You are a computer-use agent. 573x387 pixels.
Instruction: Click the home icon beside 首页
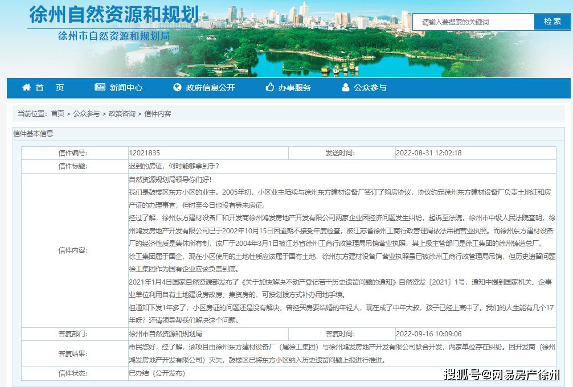tap(26, 87)
